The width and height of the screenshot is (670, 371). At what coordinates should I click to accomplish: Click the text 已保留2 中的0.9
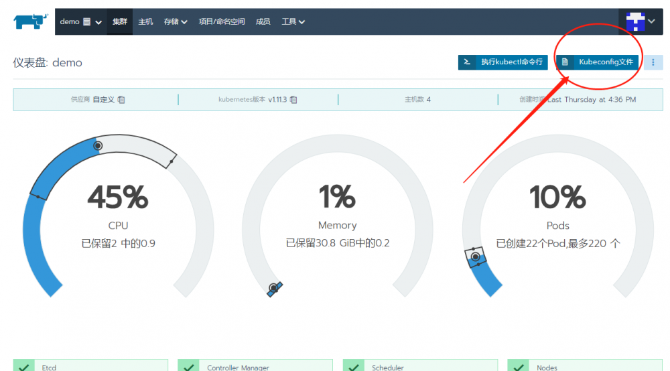pos(119,244)
